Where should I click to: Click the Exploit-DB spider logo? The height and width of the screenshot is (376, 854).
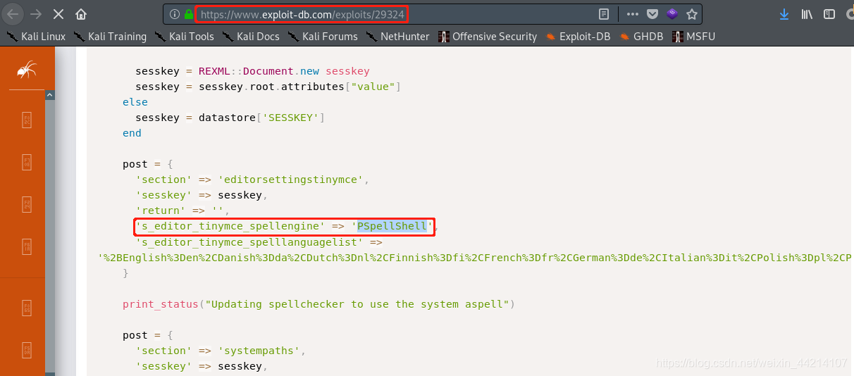tap(27, 70)
